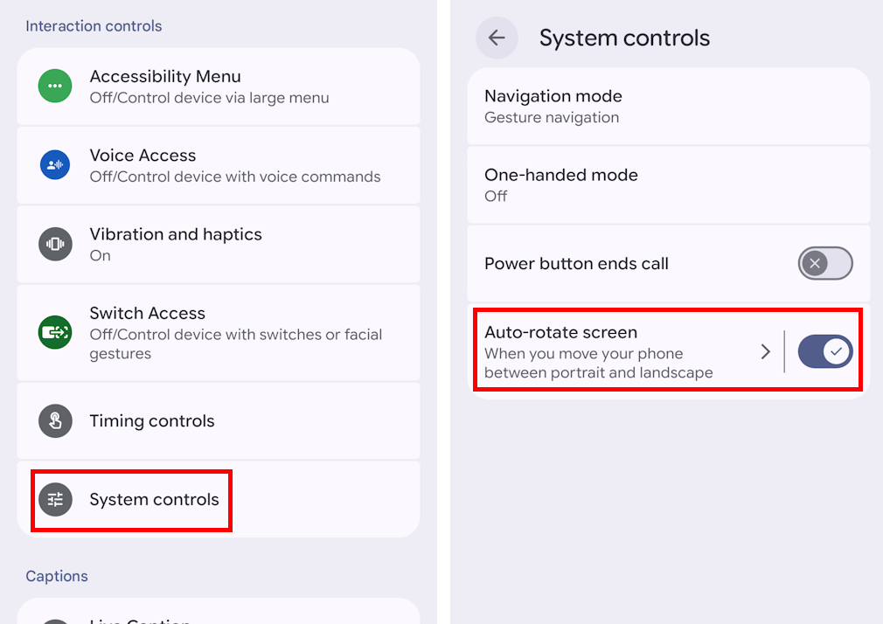The height and width of the screenshot is (624, 883).
Task: Open System controls from the list
Action: coord(219,499)
